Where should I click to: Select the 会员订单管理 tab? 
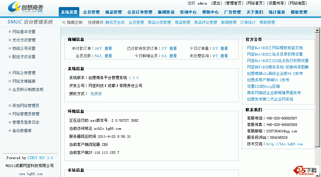point(140,12)
